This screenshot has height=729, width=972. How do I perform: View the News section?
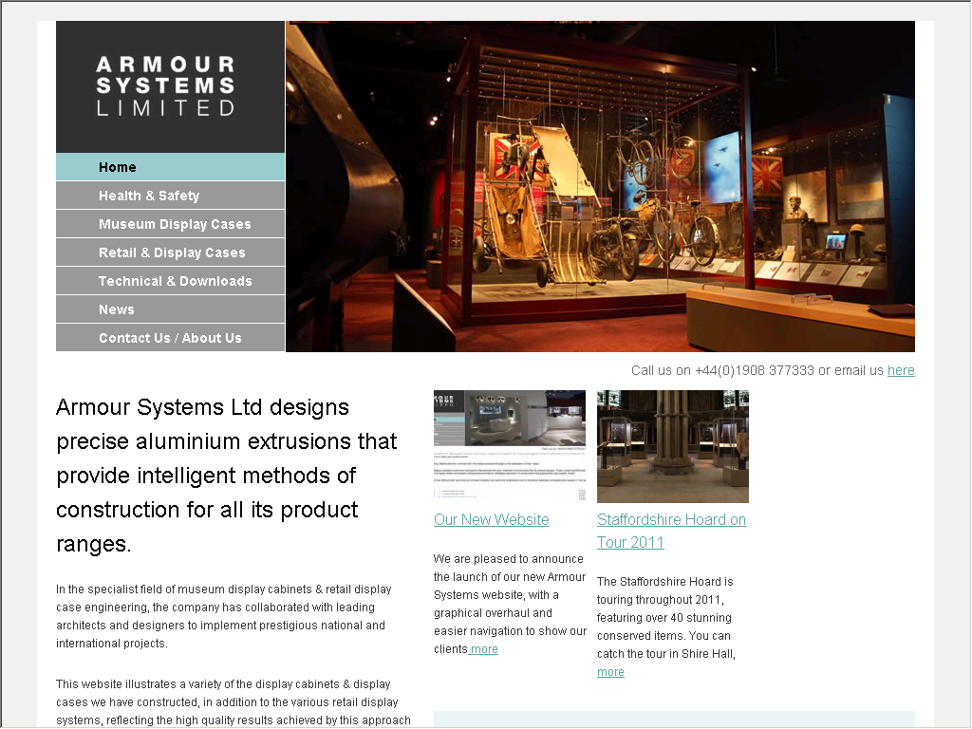[171, 309]
